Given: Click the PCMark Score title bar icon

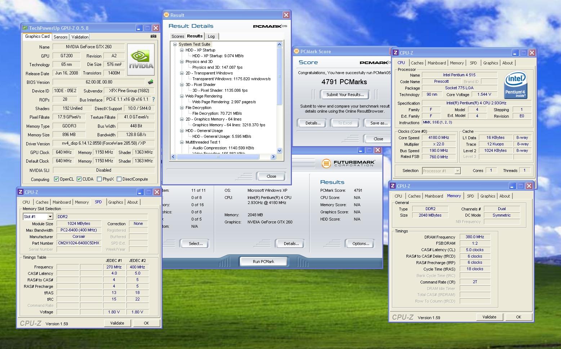Looking at the screenshot, I should pos(297,51).
